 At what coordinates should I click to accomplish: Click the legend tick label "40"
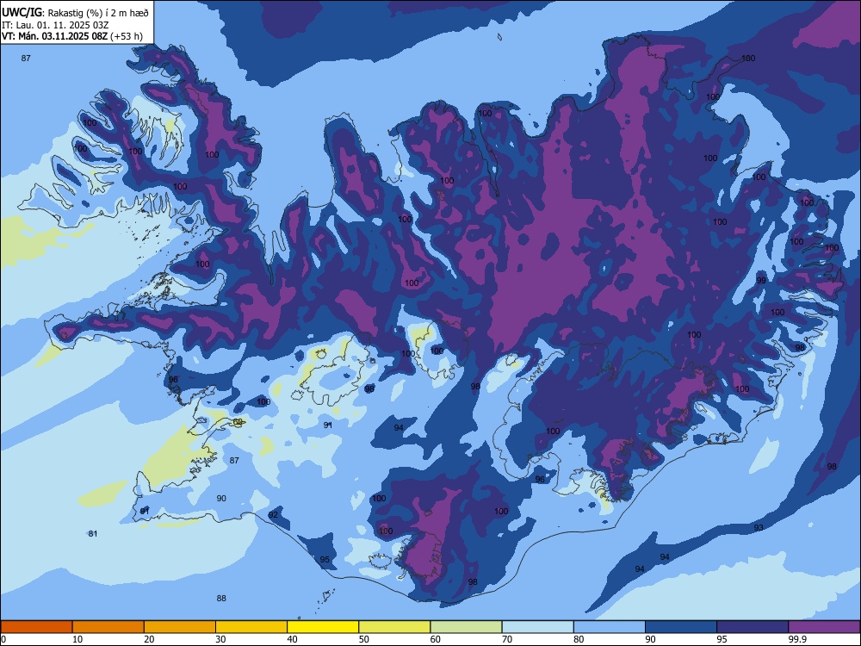tap(292, 639)
